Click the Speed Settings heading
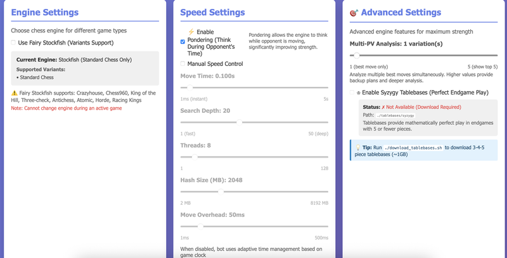The height and width of the screenshot is (258, 507). [x=212, y=13]
